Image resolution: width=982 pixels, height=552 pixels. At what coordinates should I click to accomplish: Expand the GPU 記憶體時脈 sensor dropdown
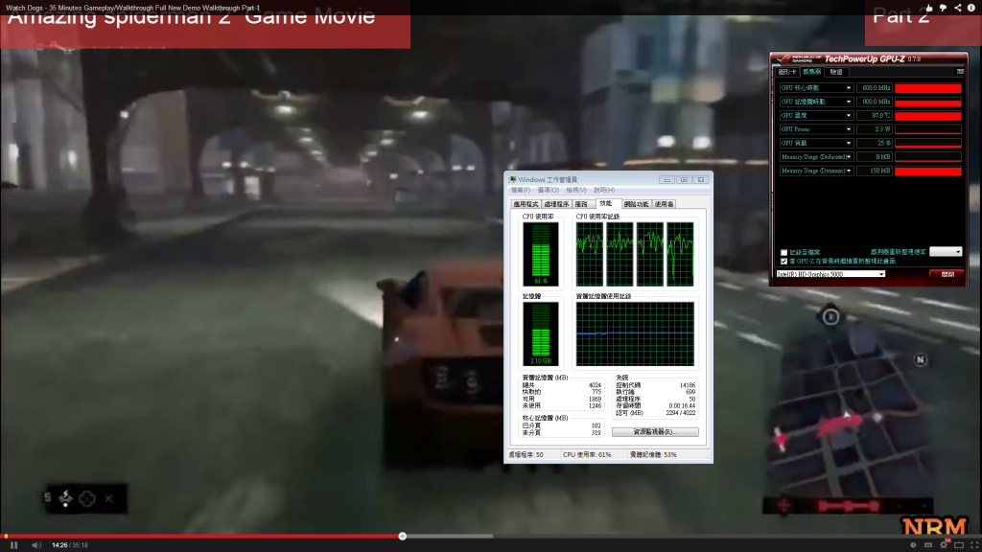click(x=849, y=102)
